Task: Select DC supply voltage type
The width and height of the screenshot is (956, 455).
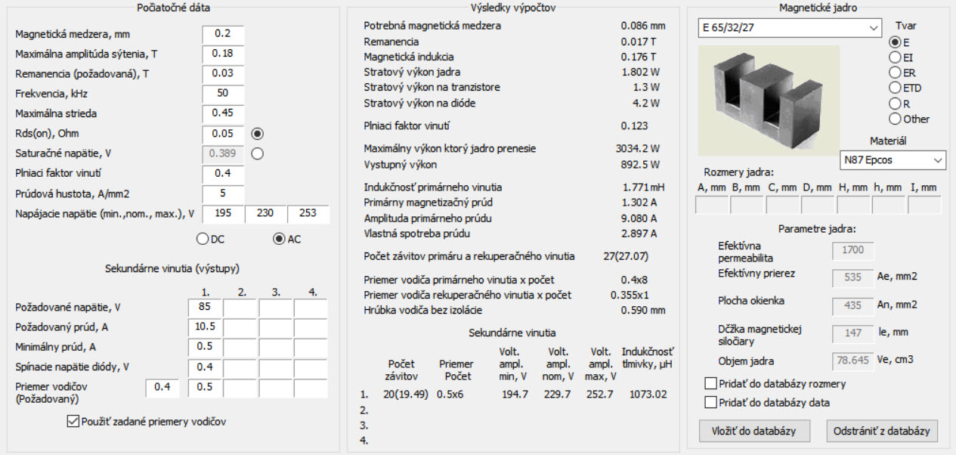Action: coord(202,239)
